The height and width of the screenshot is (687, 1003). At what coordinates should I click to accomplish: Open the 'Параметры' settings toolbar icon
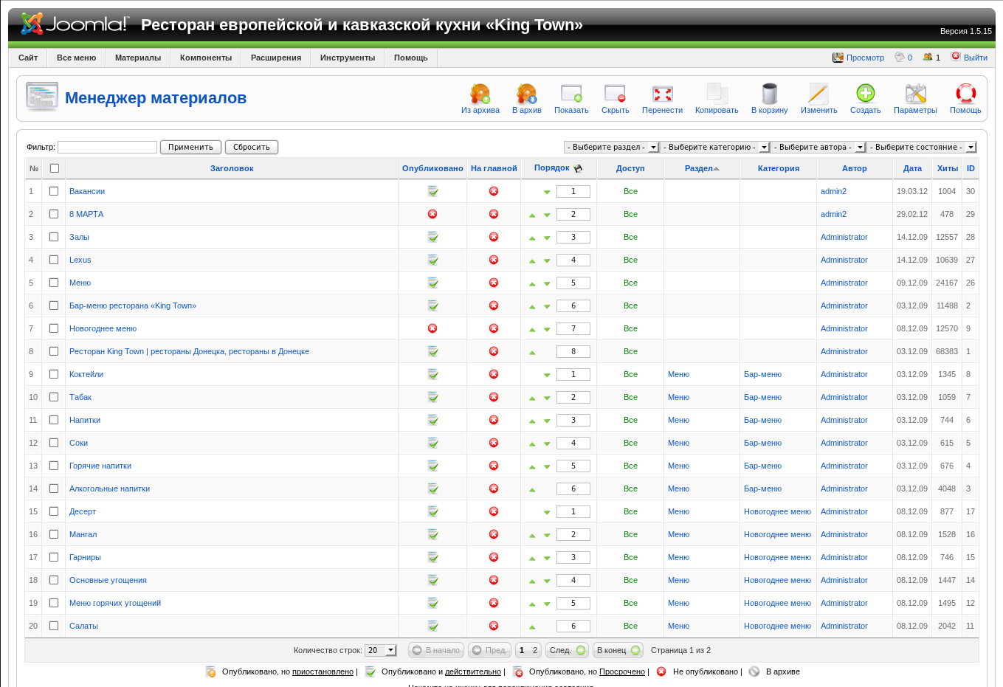(x=915, y=94)
